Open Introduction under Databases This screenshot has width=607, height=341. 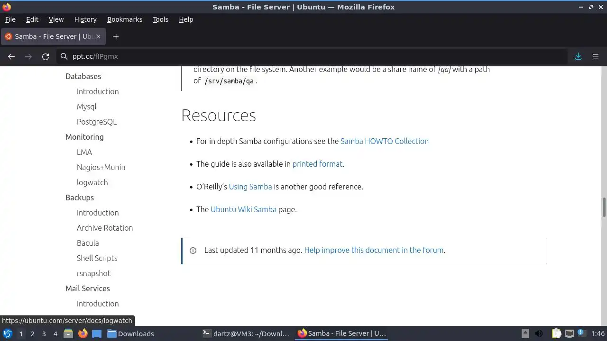[x=98, y=91]
